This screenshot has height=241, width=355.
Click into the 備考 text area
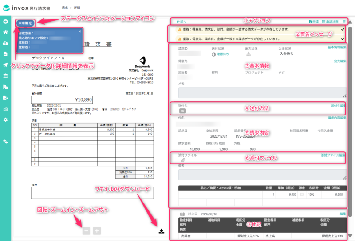pos(262,175)
